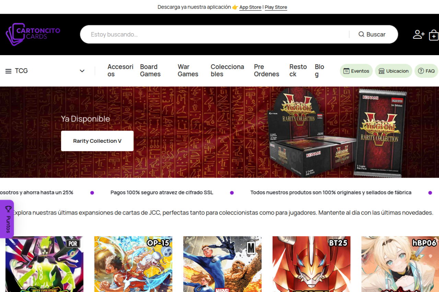Viewport: 439px width, 292px height.
Task: Open the Puntos rewards trophy widget
Action: (x=8, y=219)
